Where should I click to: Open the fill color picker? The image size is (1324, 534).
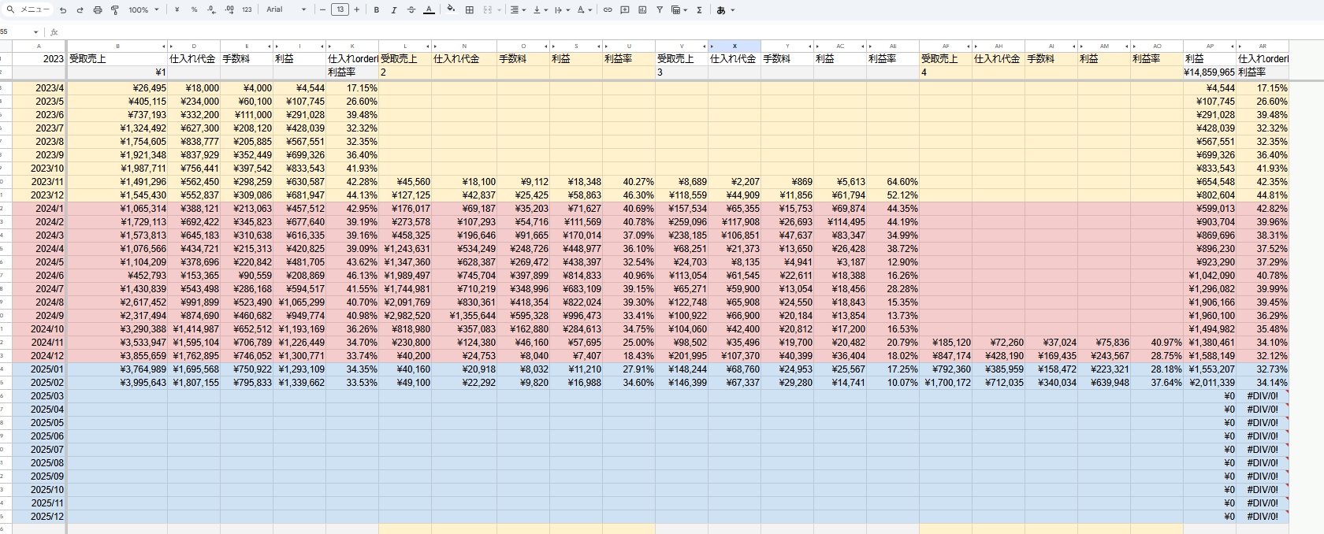tap(451, 9)
